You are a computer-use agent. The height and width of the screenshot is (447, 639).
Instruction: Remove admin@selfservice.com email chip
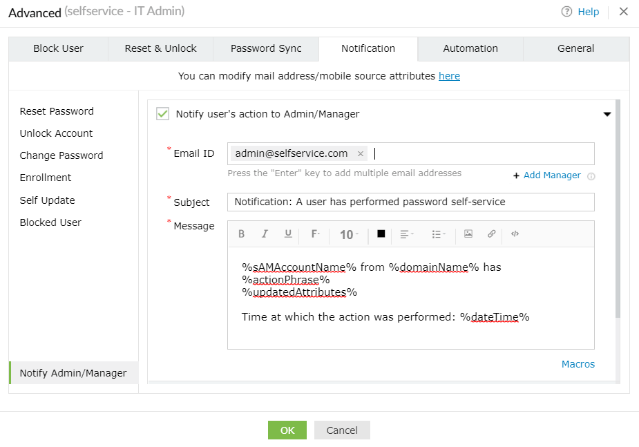point(361,154)
